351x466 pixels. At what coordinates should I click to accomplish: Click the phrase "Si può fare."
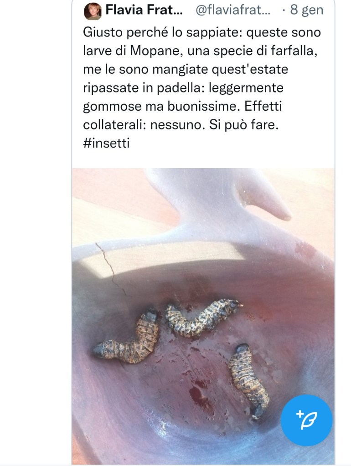(x=244, y=125)
